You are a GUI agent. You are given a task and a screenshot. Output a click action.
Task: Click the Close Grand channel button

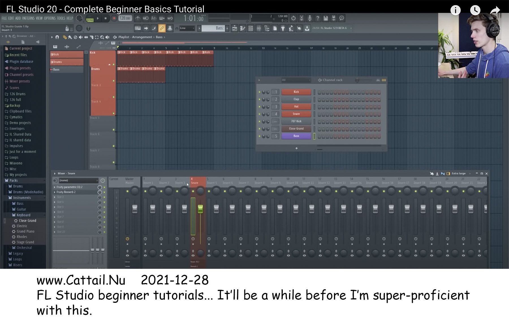pos(296,129)
